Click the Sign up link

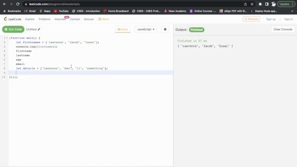pos(271,19)
